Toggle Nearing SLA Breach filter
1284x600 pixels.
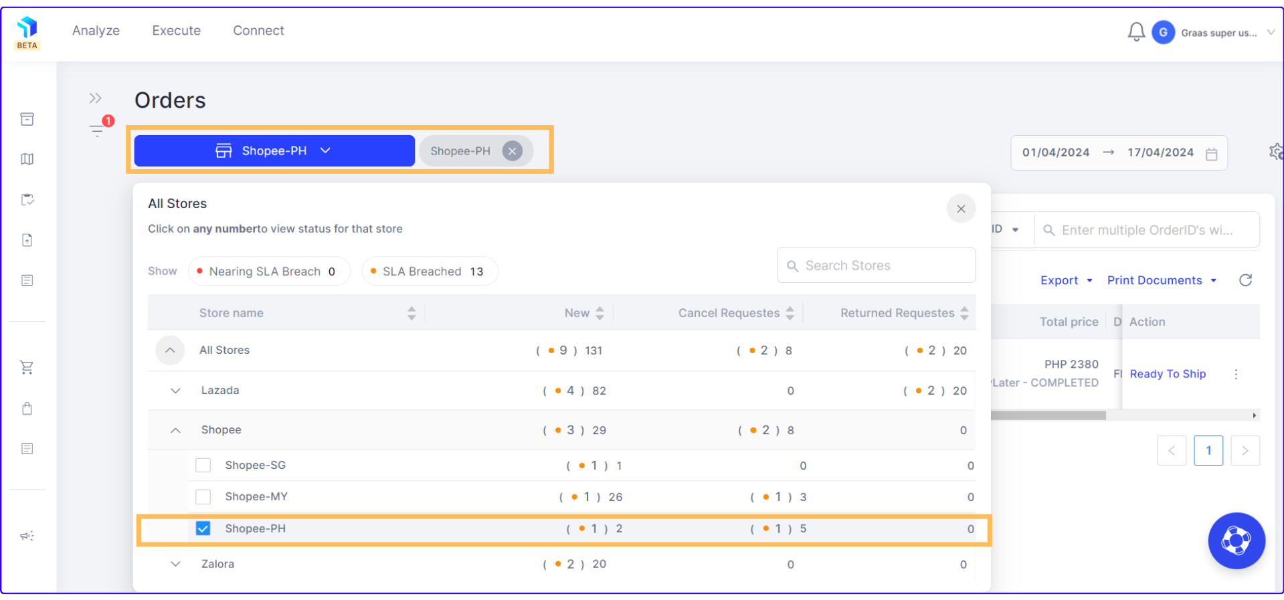(x=269, y=272)
